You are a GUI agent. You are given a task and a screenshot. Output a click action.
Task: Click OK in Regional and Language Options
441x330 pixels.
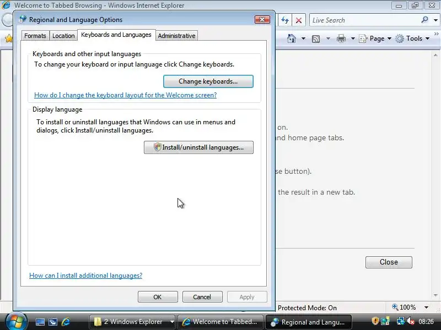point(158,297)
